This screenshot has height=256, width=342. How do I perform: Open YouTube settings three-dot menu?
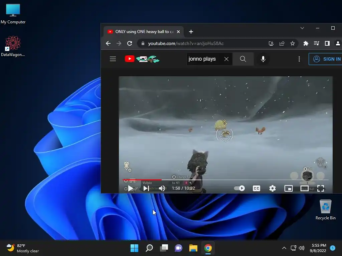coord(299,59)
